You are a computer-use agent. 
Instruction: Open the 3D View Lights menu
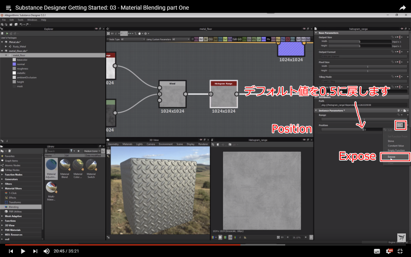point(140,144)
